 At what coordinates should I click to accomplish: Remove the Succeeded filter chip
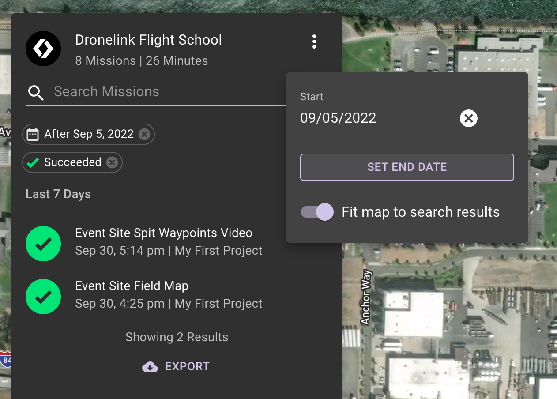(x=112, y=162)
